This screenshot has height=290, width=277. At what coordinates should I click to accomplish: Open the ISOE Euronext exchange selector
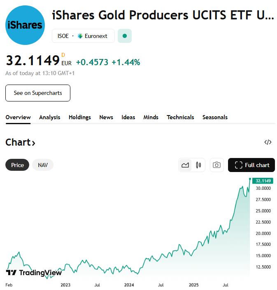tap(83, 36)
